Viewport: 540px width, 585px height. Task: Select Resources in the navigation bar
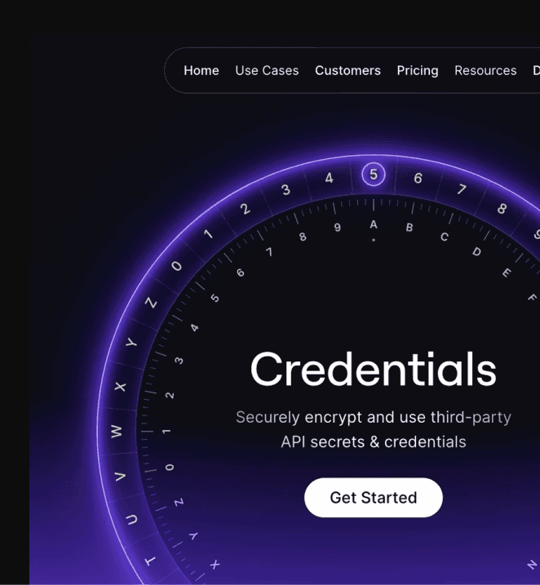(485, 70)
